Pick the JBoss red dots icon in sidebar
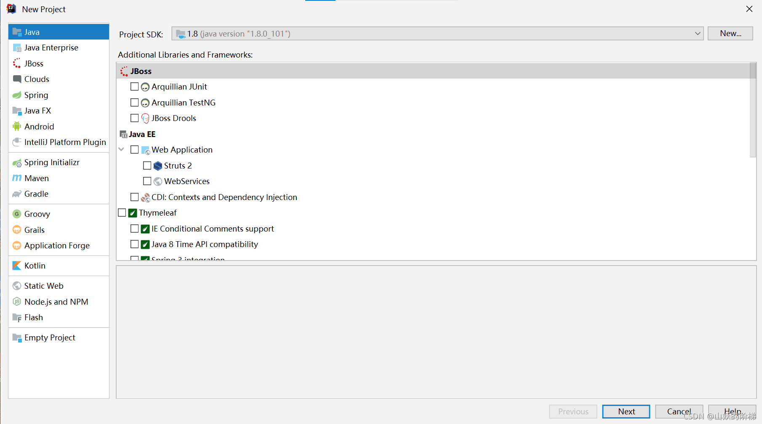The image size is (762, 424). [x=17, y=63]
